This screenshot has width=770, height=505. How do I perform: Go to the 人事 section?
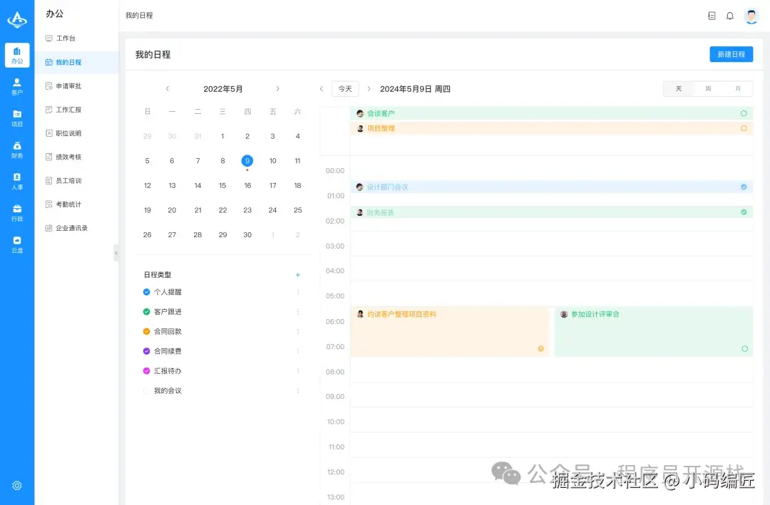tap(17, 182)
